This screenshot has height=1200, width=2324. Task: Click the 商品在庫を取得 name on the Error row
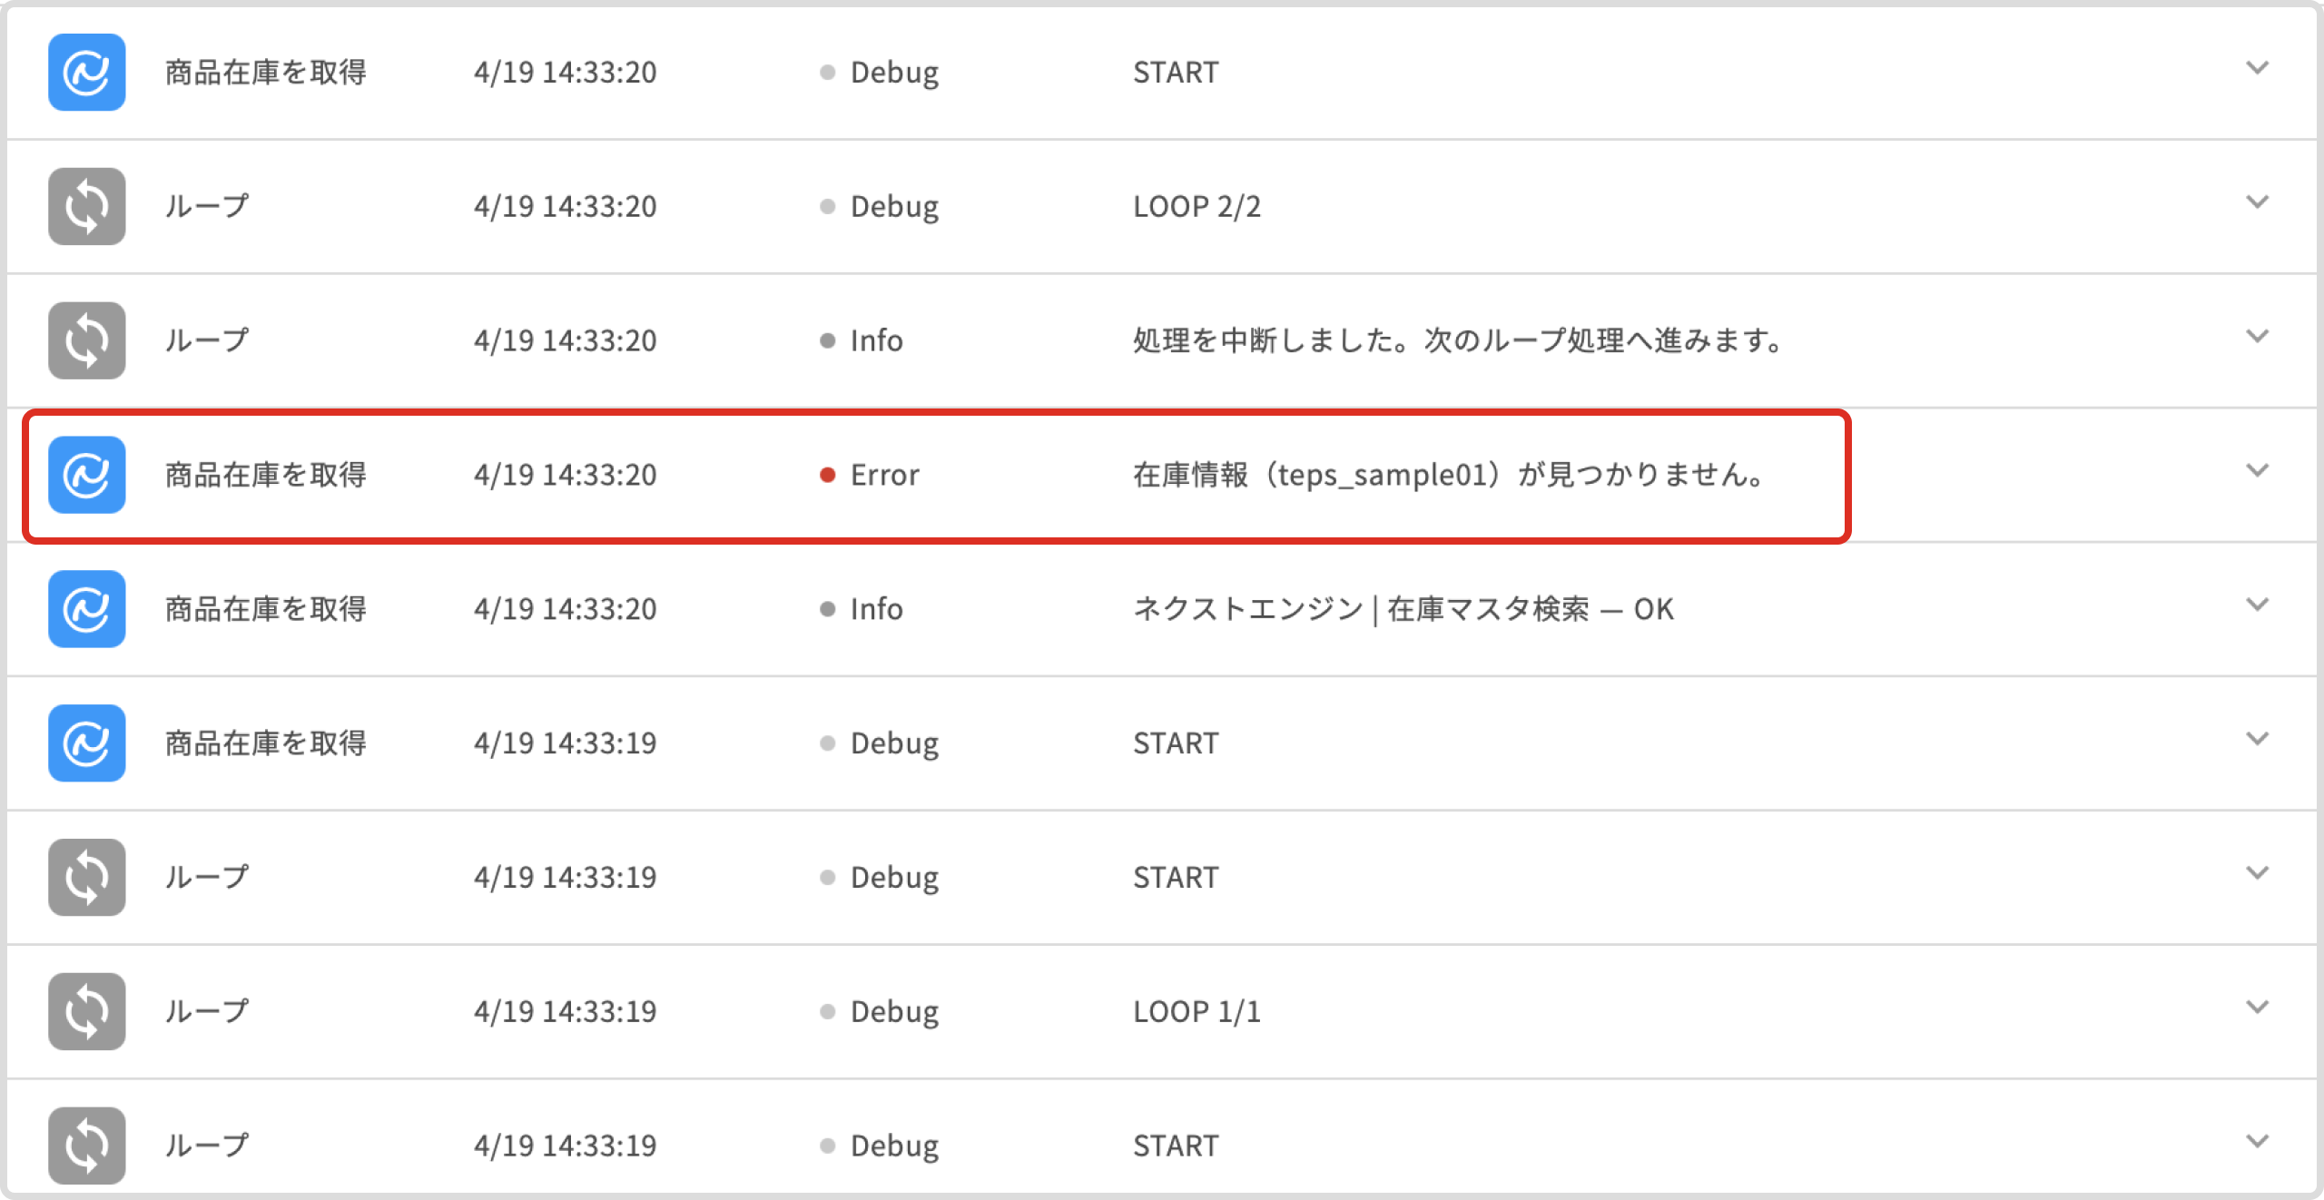click(x=265, y=475)
